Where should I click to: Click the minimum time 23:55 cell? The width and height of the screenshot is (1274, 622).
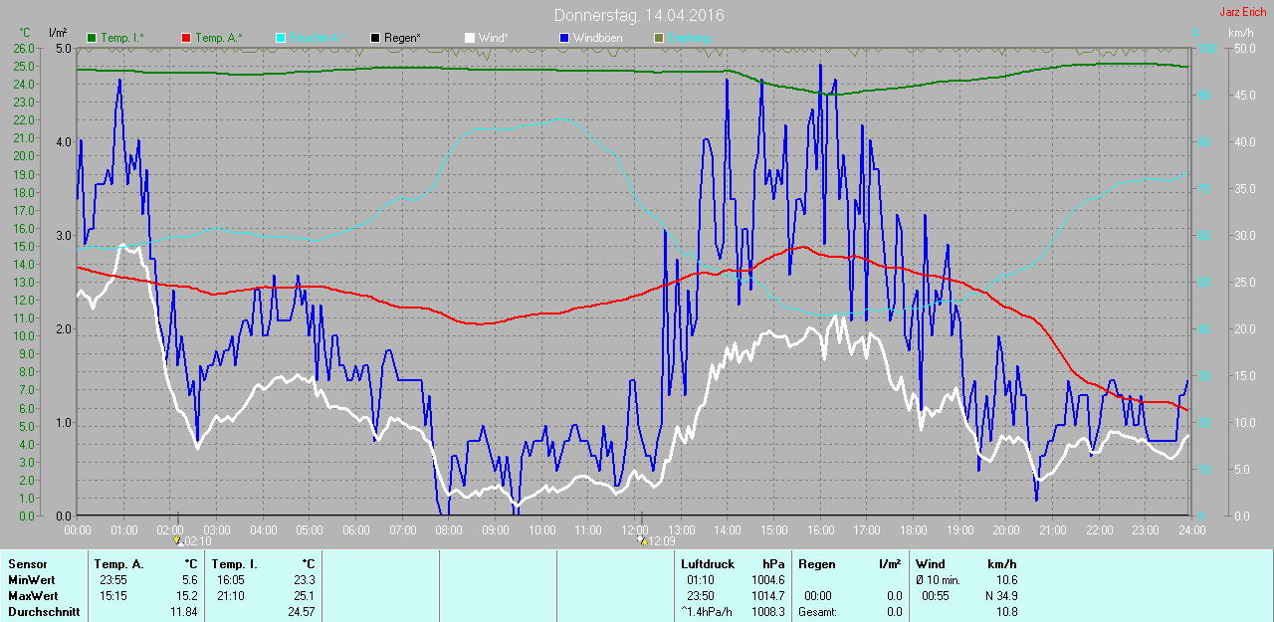click(113, 580)
